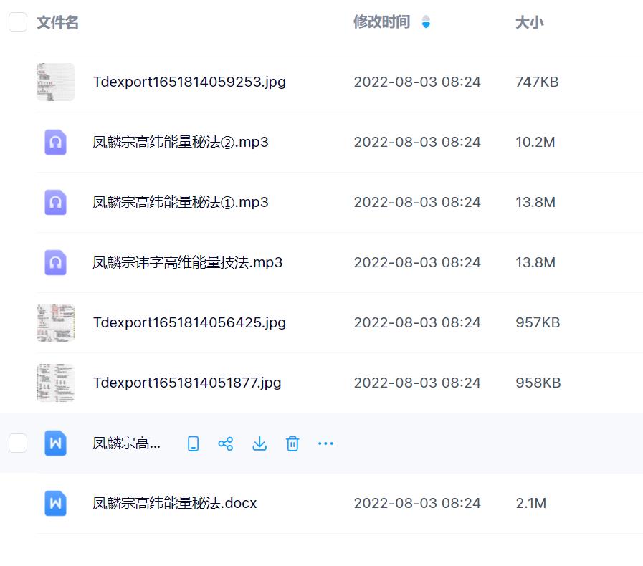The height and width of the screenshot is (566, 643).
Task: Check the checkbox on hovered document row
Action: (18, 443)
